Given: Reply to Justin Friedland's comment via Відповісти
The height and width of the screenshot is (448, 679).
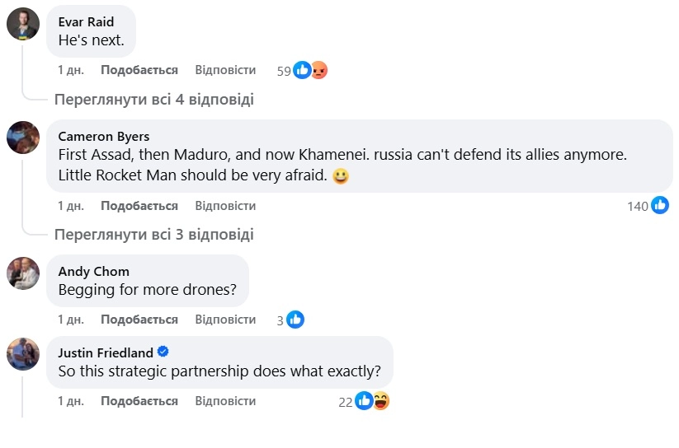Looking at the screenshot, I should (x=225, y=401).
